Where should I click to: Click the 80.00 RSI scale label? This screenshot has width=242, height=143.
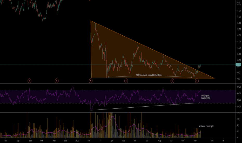[x=239, y=87]
